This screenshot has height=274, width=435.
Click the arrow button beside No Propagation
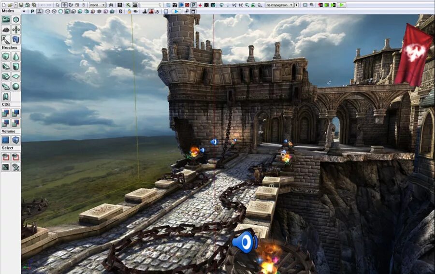[x=297, y=5]
